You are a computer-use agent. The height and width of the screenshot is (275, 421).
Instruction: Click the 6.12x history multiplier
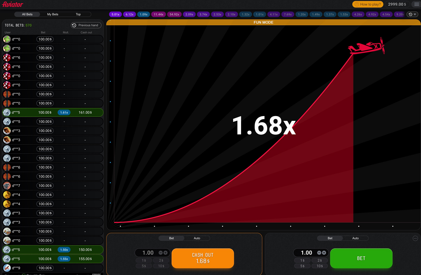click(x=129, y=14)
